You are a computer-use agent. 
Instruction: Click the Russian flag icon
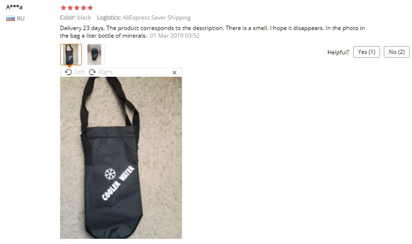pos(11,19)
